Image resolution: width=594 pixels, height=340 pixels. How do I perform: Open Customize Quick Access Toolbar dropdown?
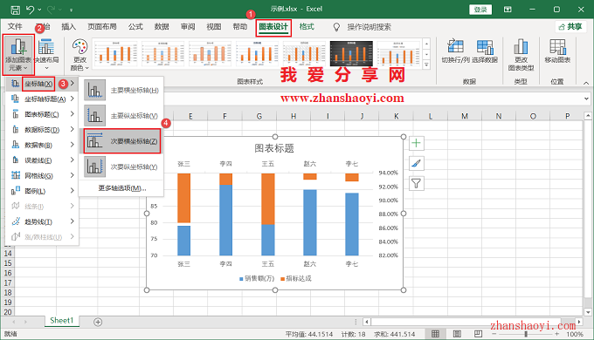72,10
